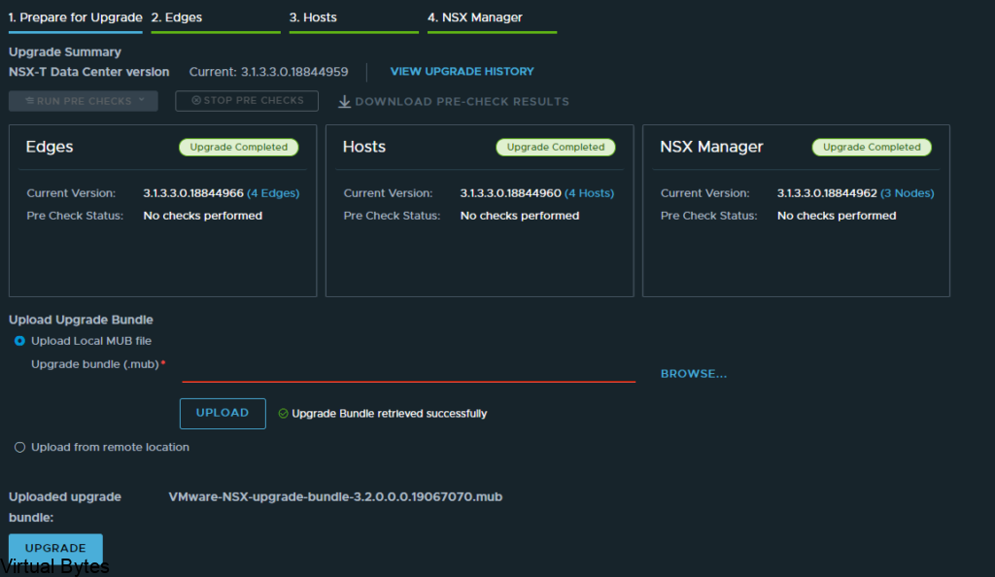Click the download icon for pre-check results
This screenshot has width=995, height=577.
coord(345,101)
